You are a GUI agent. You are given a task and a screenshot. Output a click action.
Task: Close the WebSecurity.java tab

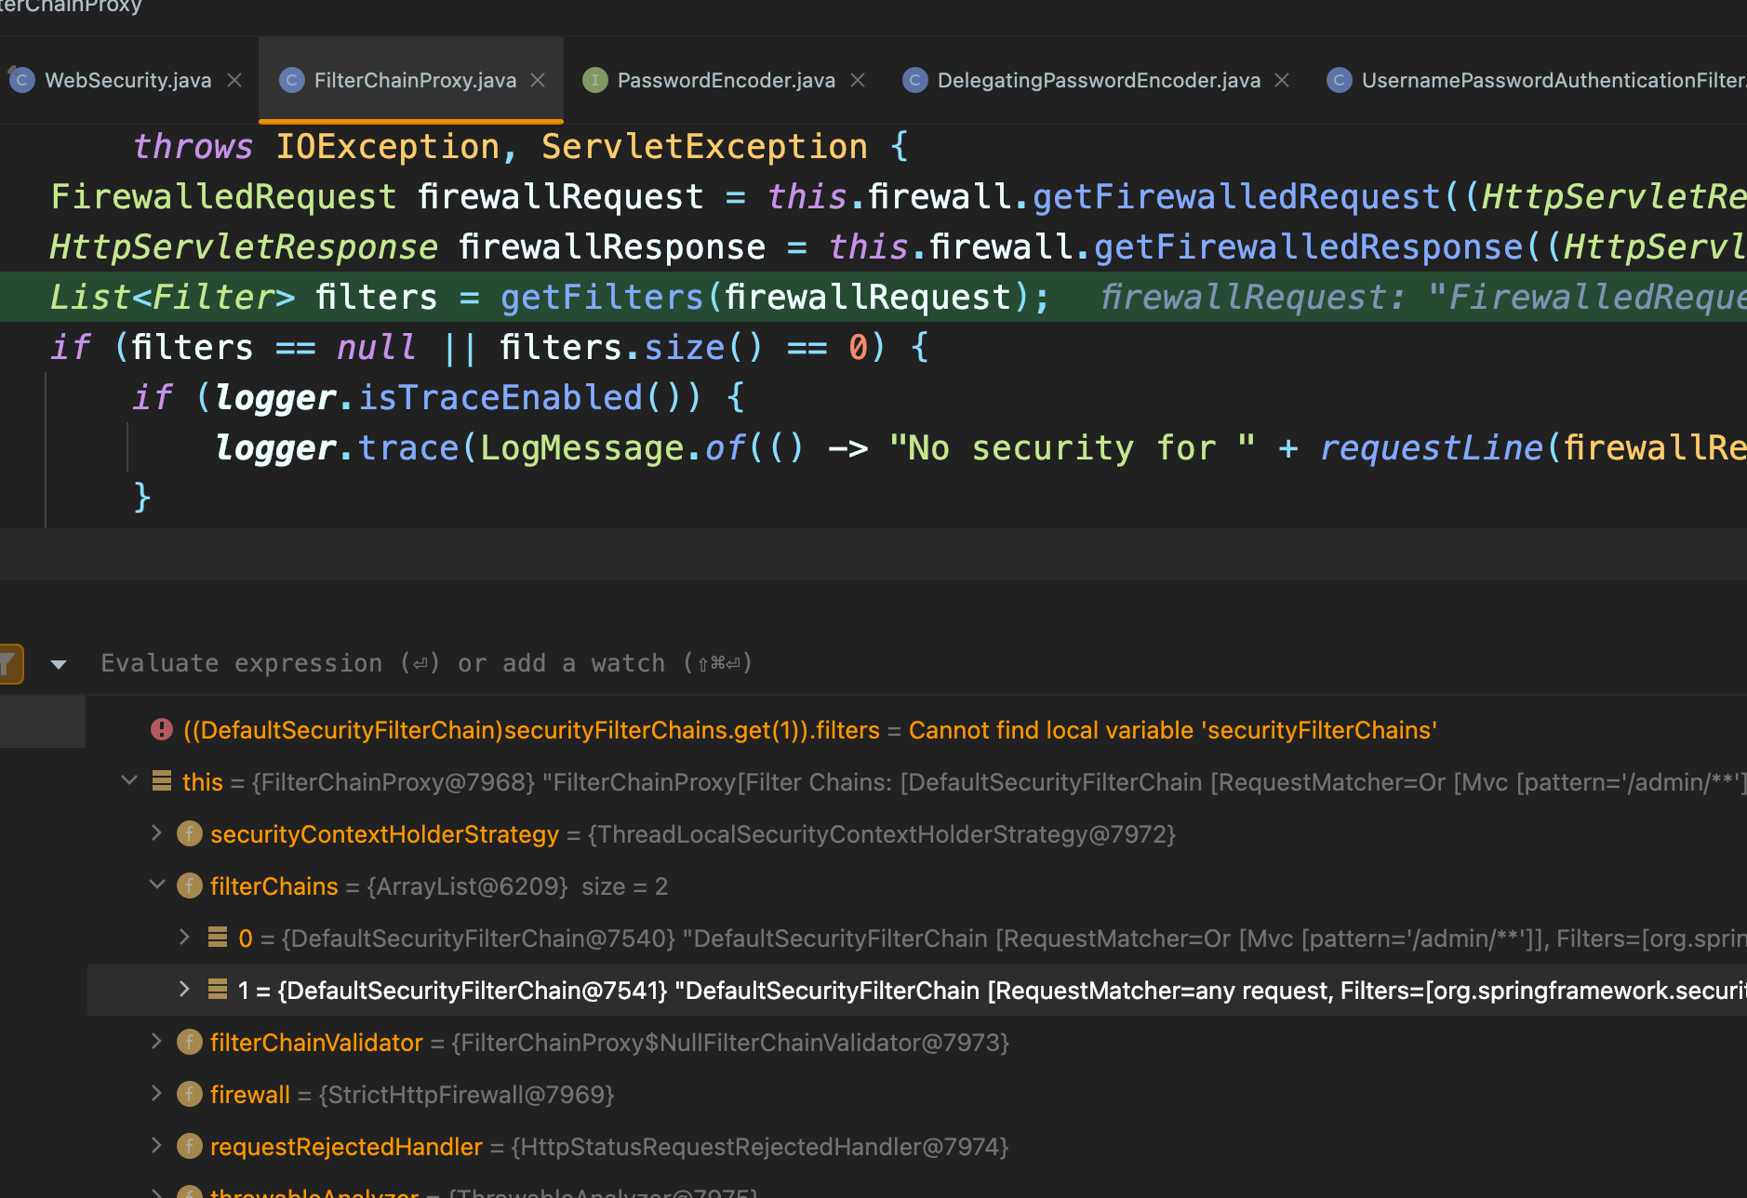pos(234,81)
